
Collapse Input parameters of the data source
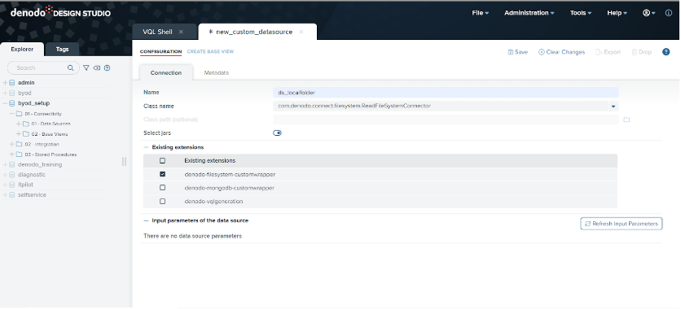pyautogui.click(x=146, y=220)
